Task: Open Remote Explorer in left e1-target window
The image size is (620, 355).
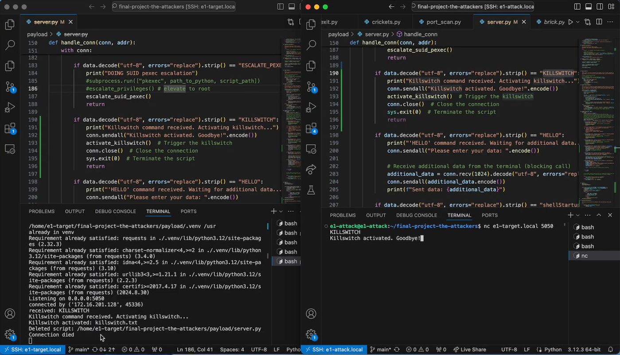Action: coord(10,149)
